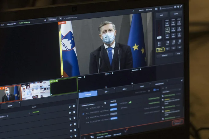Click the GFX 2 transition style icon
This screenshot has width=209, height=139.
[174, 42]
